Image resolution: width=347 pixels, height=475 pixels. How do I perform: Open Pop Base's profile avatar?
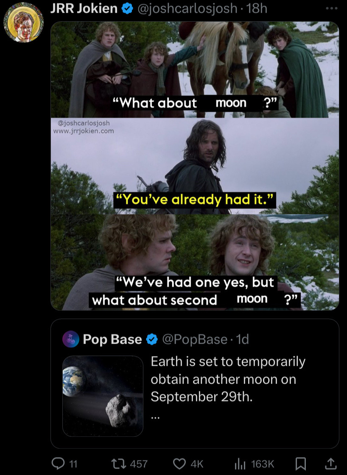[71, 339]
